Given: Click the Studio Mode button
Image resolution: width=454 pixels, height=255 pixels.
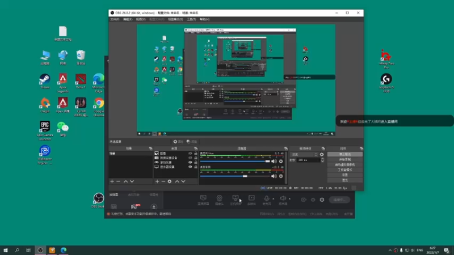Looking at the screenshot, I should tap(345, 170).
